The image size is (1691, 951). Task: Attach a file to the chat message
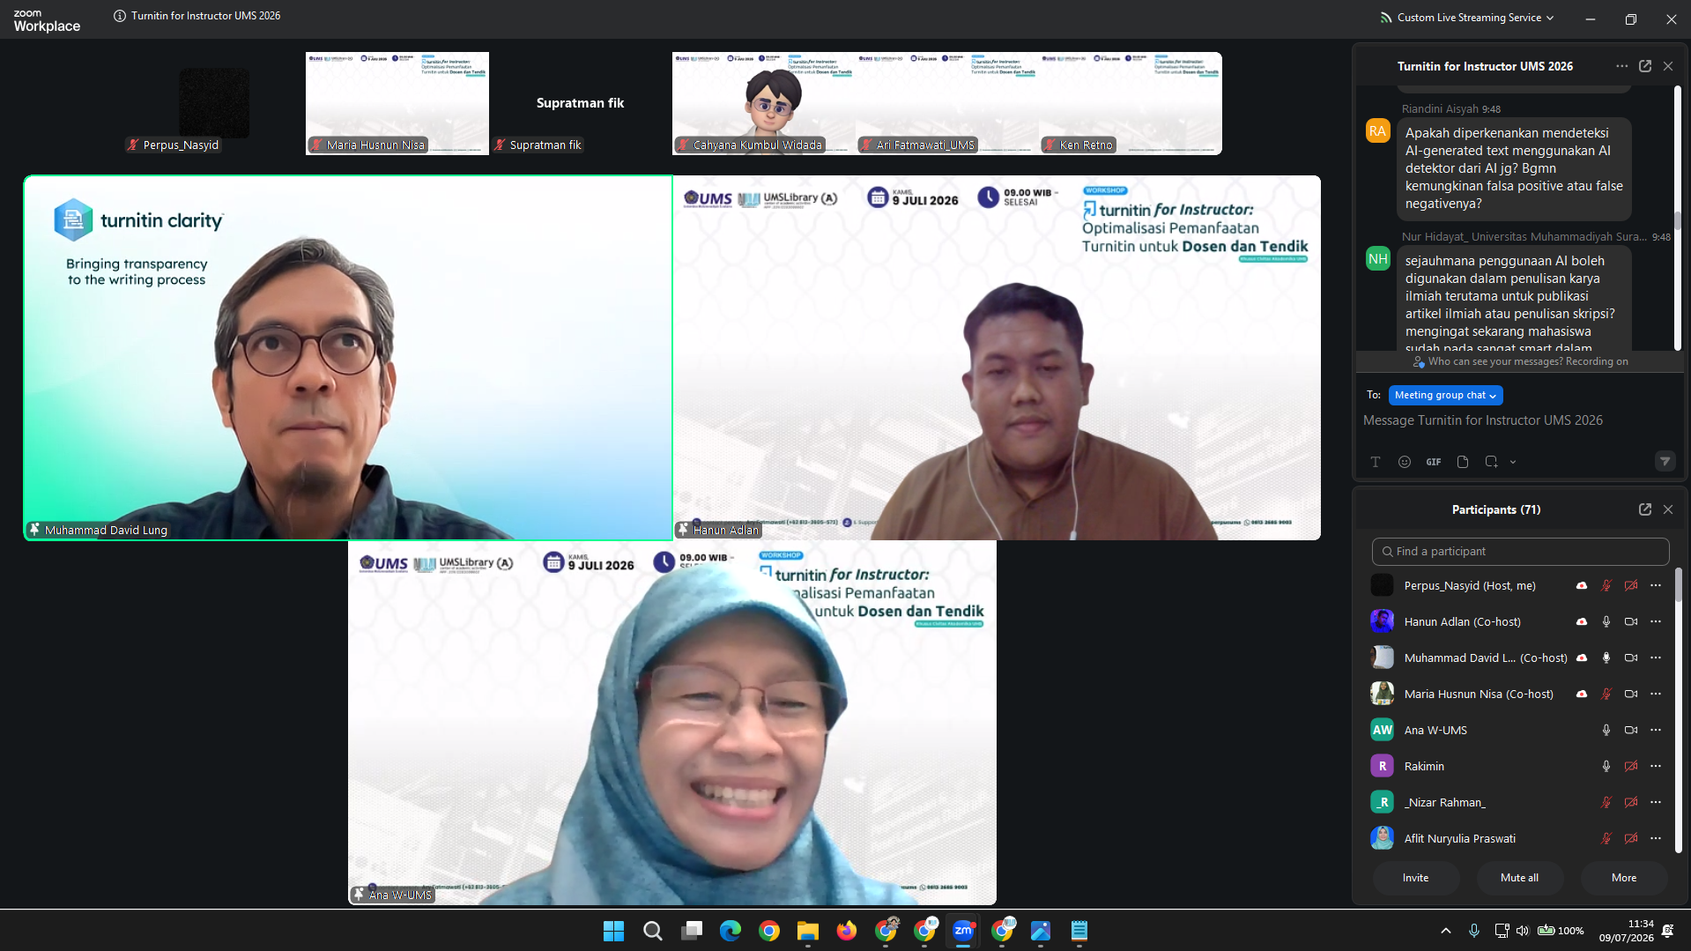tap(1463, 462)
